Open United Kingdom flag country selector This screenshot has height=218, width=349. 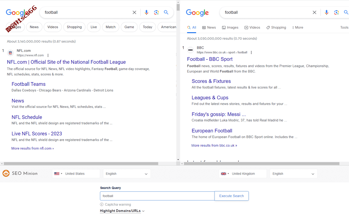[225, 174]
